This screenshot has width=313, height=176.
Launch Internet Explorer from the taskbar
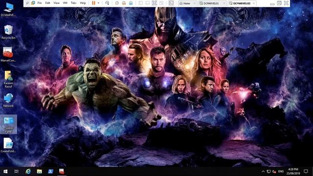[28, 172]
